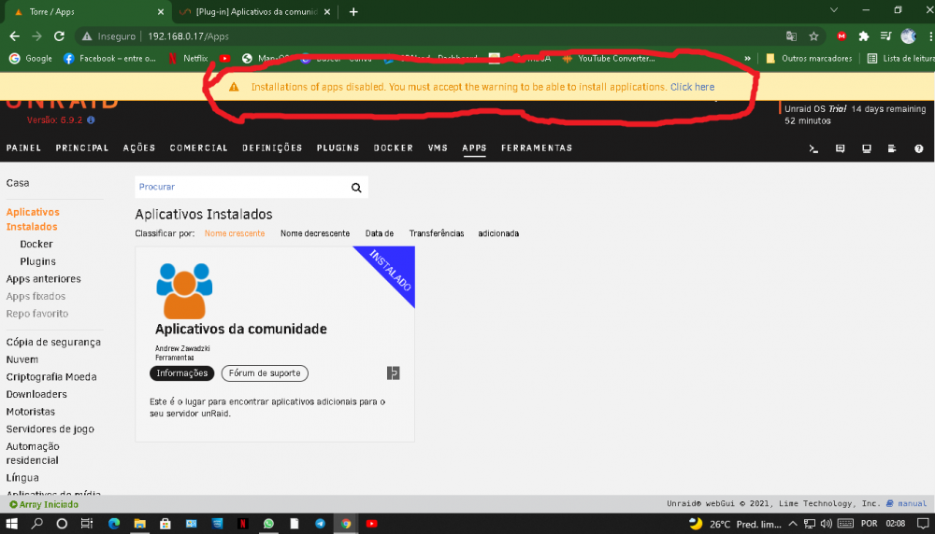Open Cópia de segurança category
The height and width of the screenshot is (534, 935).
pyautogui.click(x=53, y=343)
